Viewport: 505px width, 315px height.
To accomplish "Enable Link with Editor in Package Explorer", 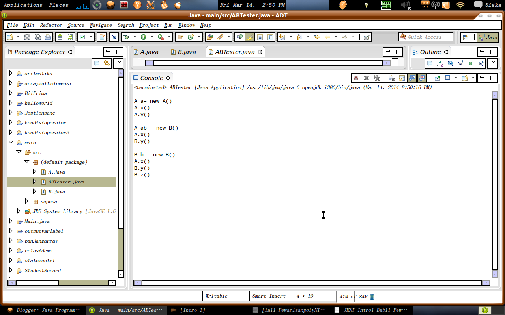I will [x=106, y=63].
